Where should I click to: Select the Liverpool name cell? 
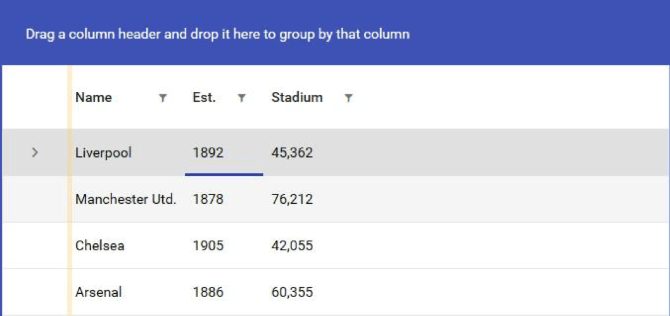(x=127, y=153)
